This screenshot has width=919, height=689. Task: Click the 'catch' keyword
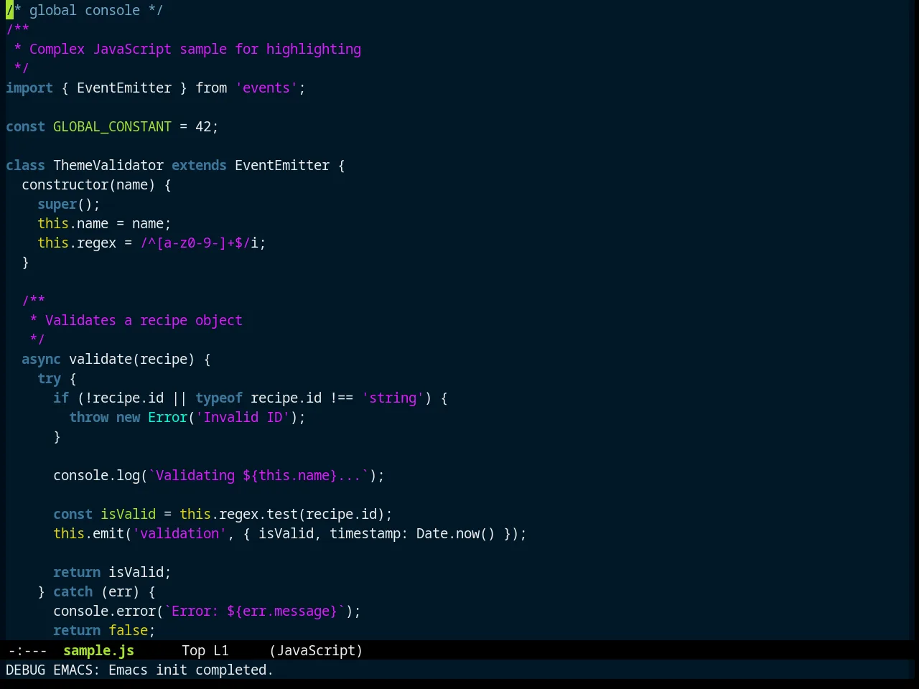click(73, 591)
